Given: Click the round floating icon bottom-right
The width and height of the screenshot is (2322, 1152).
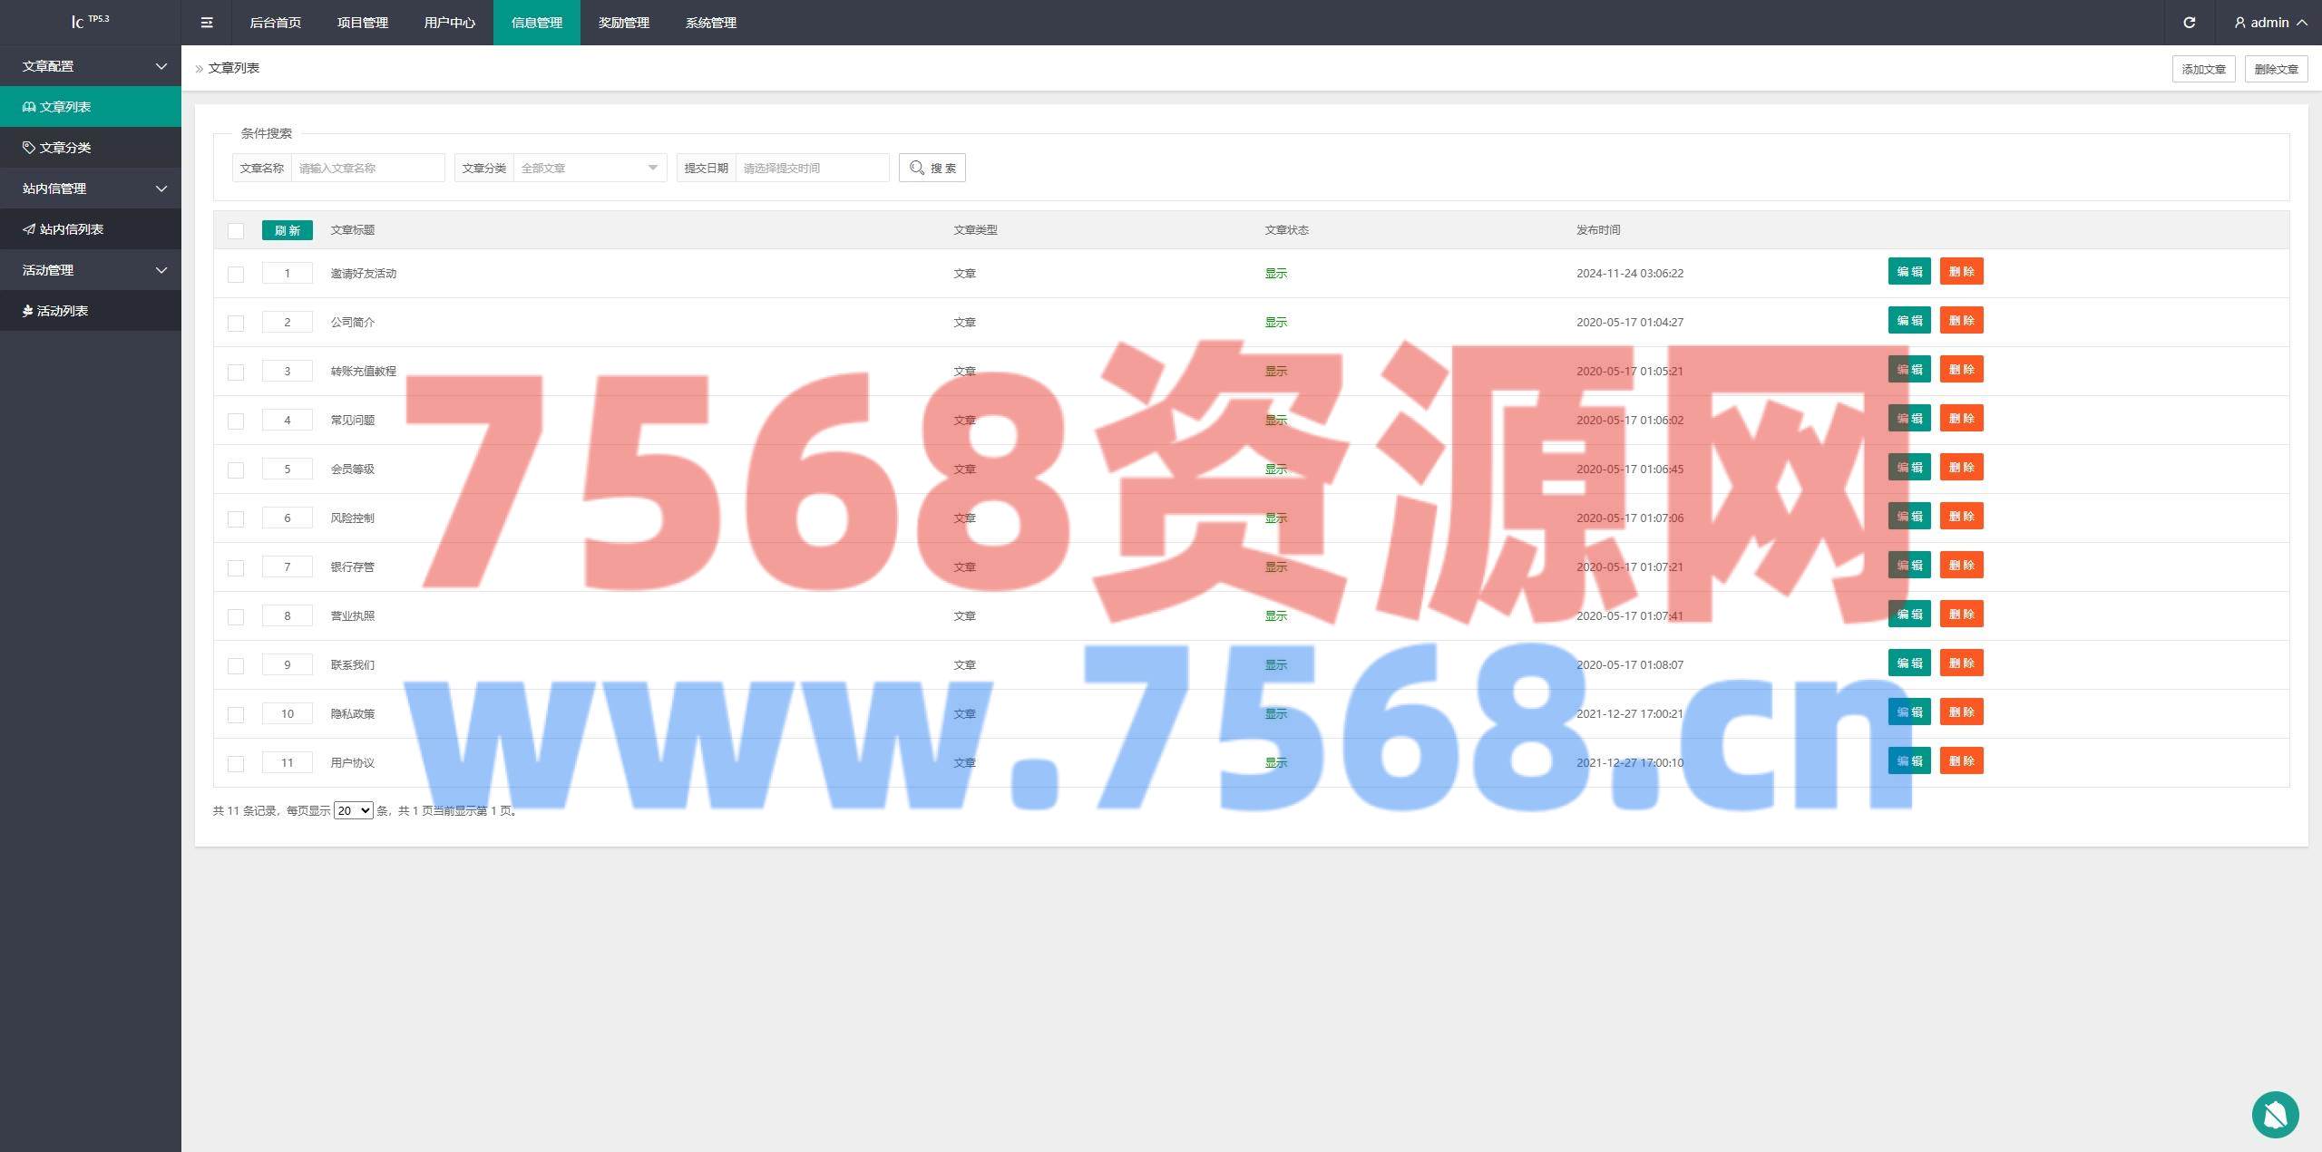Looking at the screenshot, I should click(x=2274, y=1114).
